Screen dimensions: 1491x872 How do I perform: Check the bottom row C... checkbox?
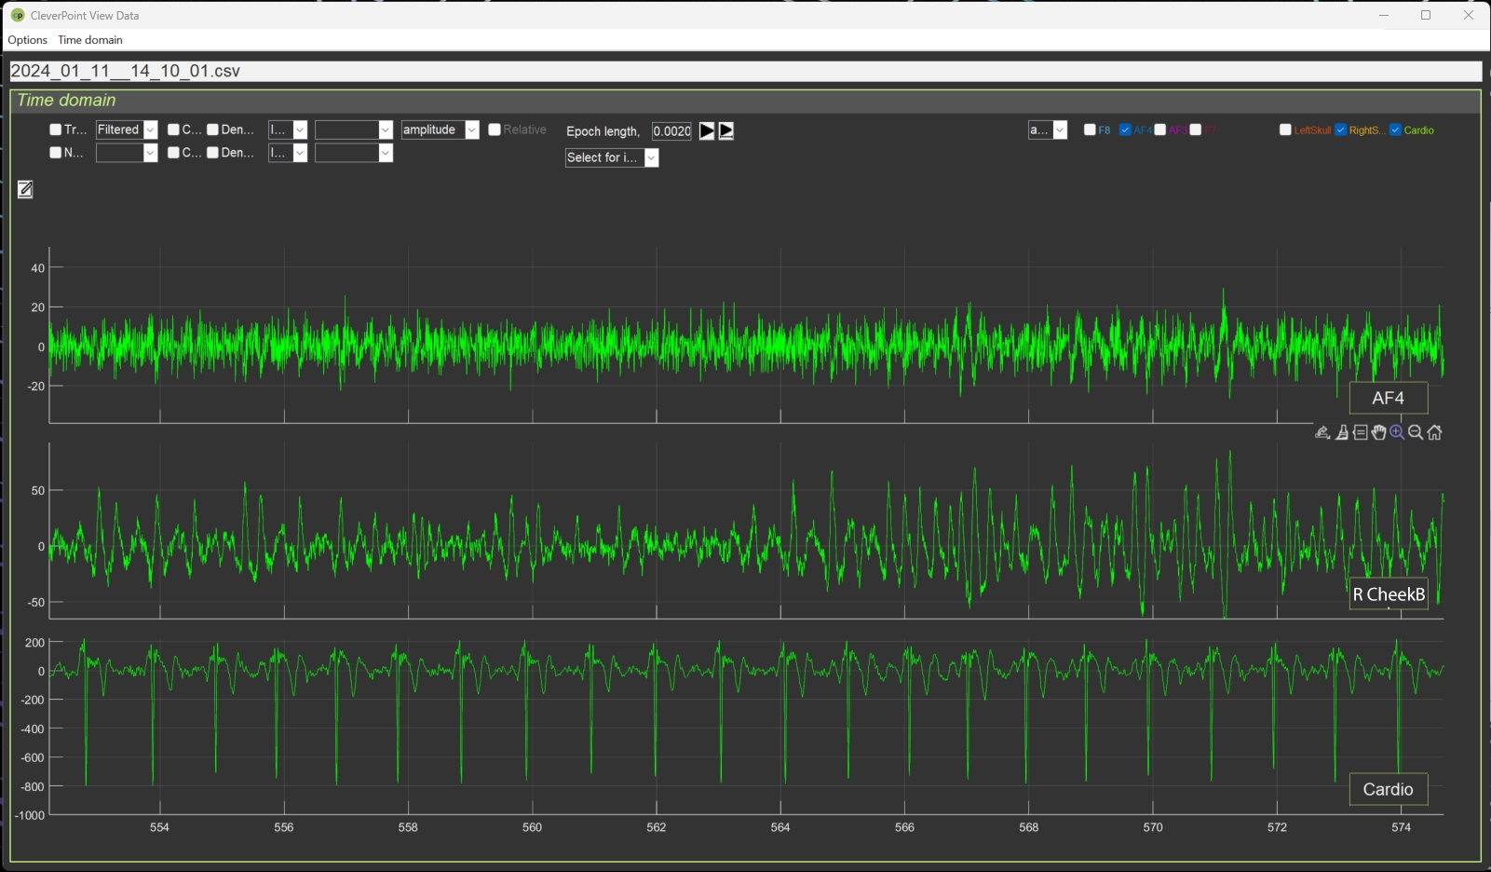(173, 153)
